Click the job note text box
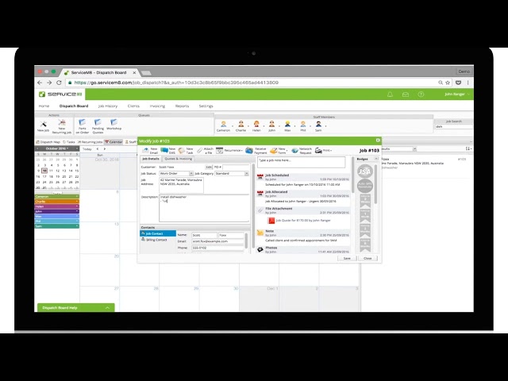The height and width of the screenshot is (381, 508). coord(302,162)
